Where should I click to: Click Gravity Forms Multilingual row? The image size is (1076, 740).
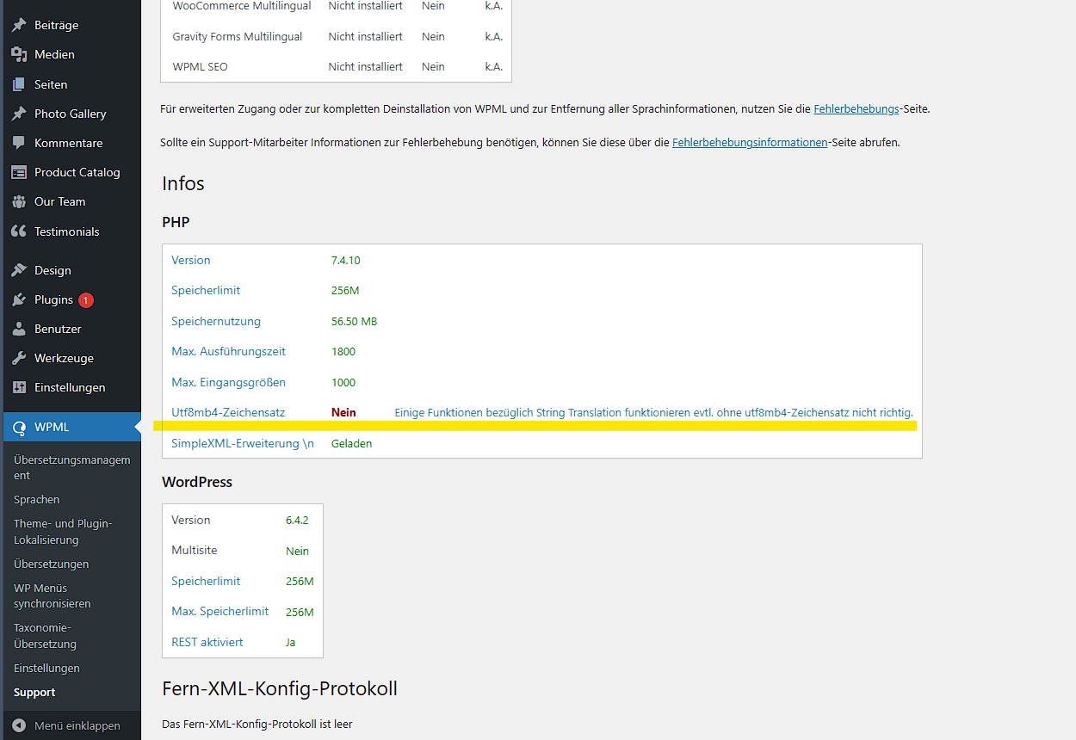click(337, 37)
